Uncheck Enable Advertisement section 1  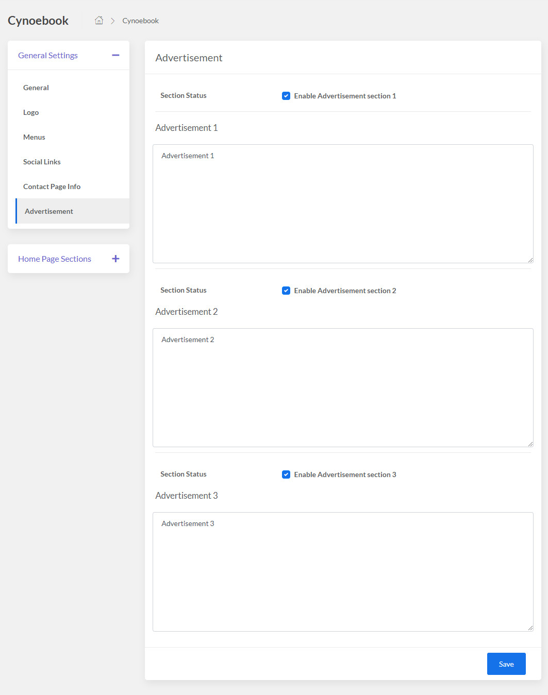pyautogui.click(x=286, y=96)
